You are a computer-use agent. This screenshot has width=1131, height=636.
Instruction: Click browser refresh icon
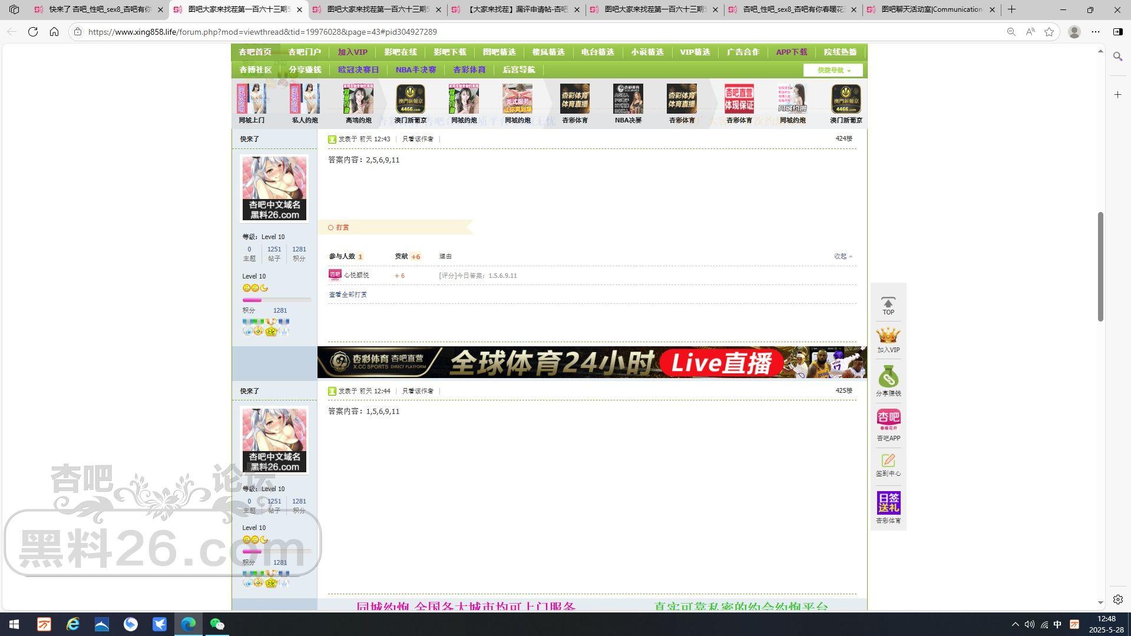click(x=33, y=32)
